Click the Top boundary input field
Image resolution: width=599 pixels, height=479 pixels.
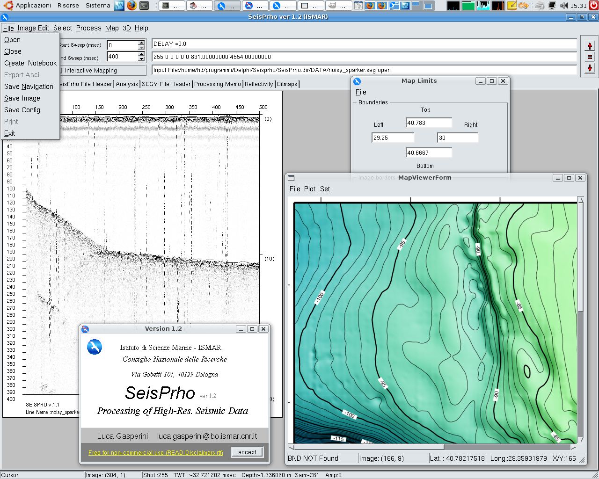tap(429, 123)
